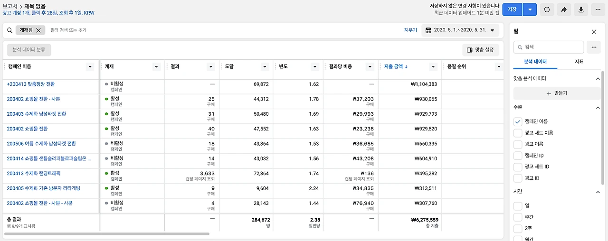Close the 열 side panel
The width and height of the screenshot is (608, 241).
point(594,31)
